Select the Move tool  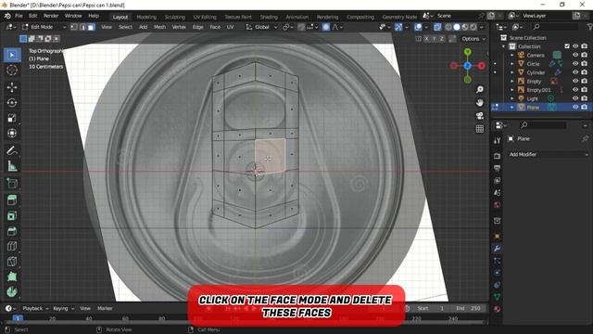tap(12, 87)
